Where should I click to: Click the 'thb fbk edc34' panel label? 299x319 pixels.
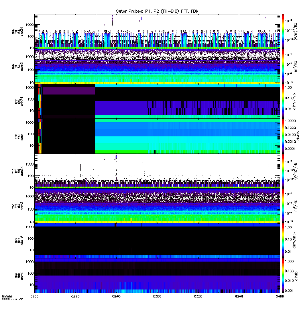click(x=19, y=101)
